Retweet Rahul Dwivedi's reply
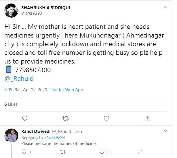 63,152
